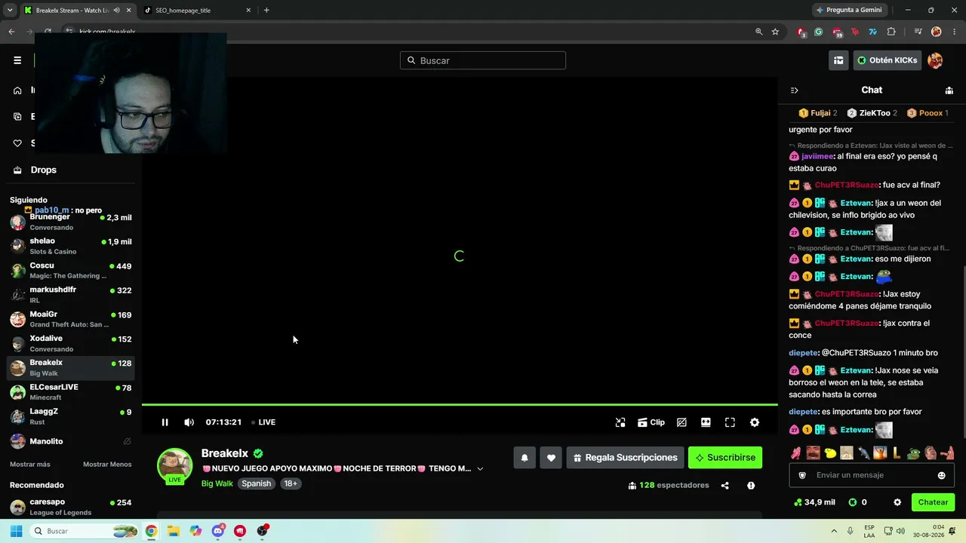Viewport: 966px width, 543px height.
Task: Expand the stream title chevron
Action: tap(480, 468)
